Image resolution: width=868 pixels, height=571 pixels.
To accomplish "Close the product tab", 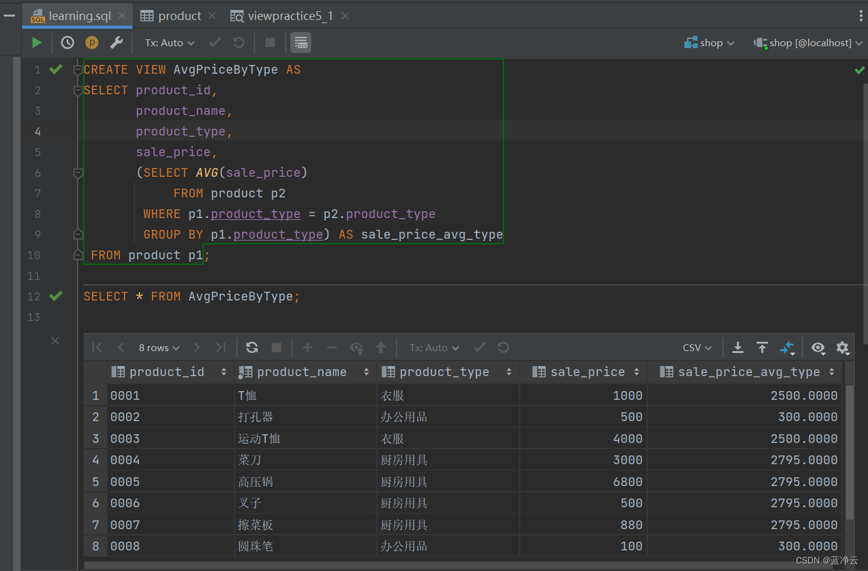I will 212,16.
